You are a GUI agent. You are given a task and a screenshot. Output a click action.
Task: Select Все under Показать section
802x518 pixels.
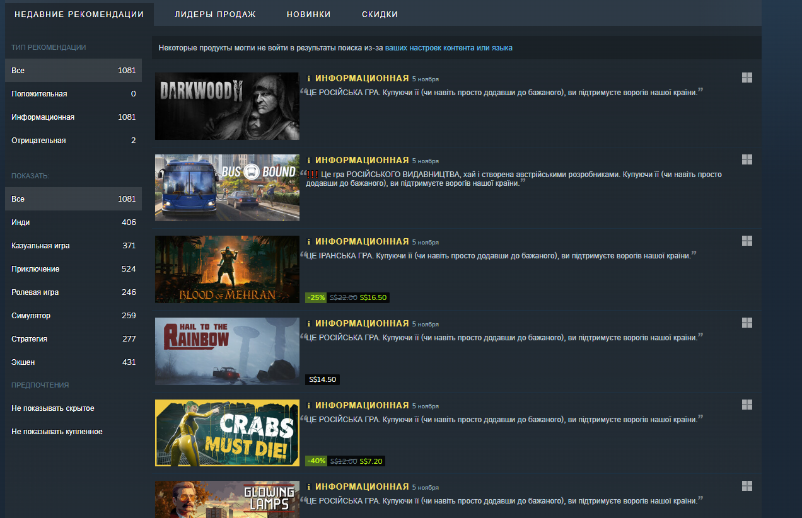pos(73,199)
